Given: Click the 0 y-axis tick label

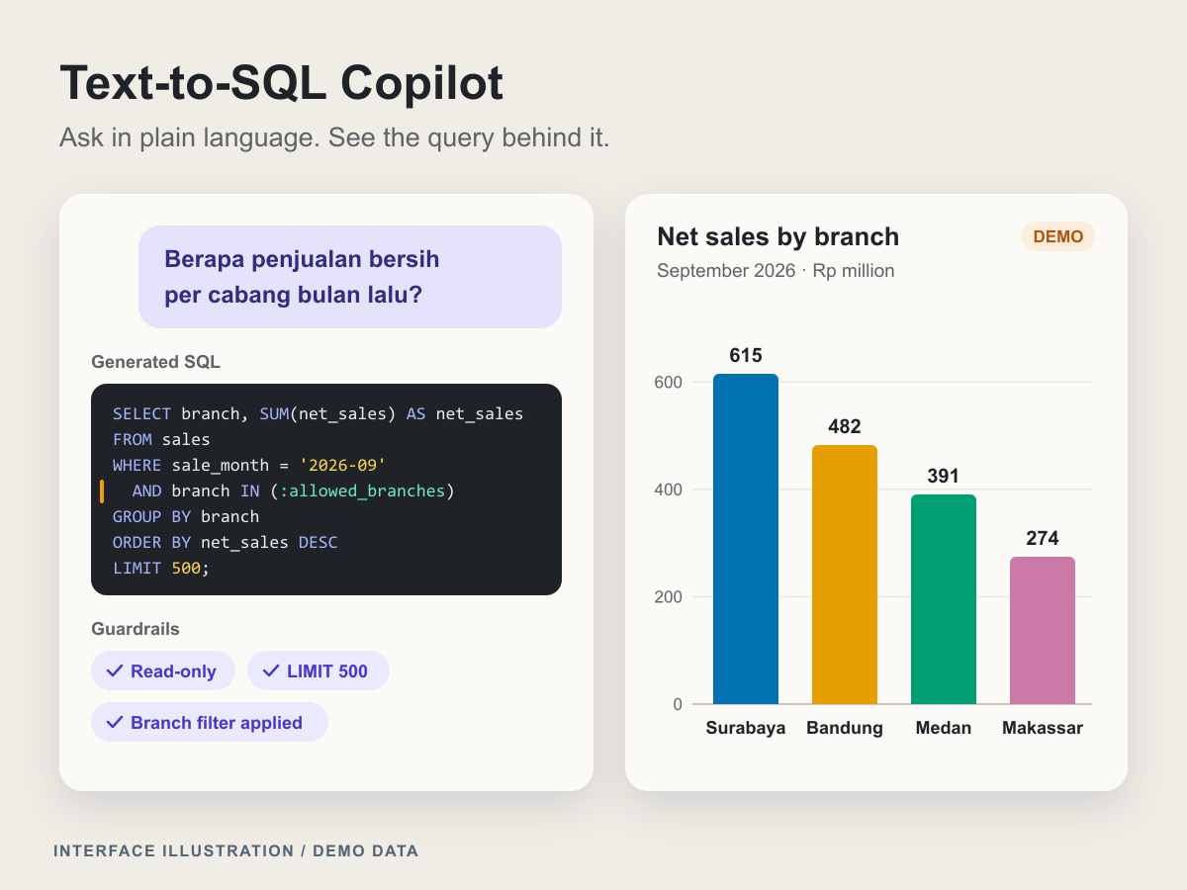Looking at the screenshot, I should click(678, 704).
